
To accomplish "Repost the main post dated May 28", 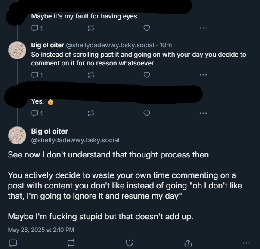I will 71,243.
